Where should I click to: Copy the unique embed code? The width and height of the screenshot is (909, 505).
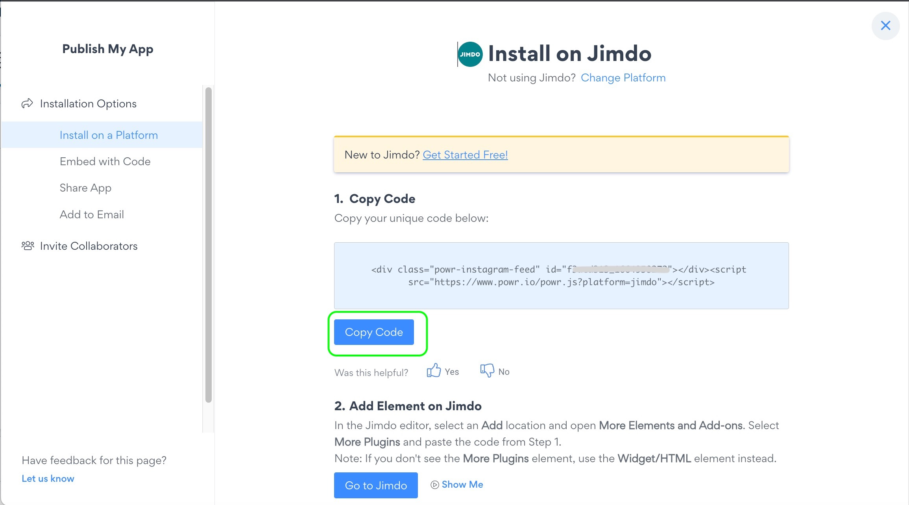pos(373,332)
